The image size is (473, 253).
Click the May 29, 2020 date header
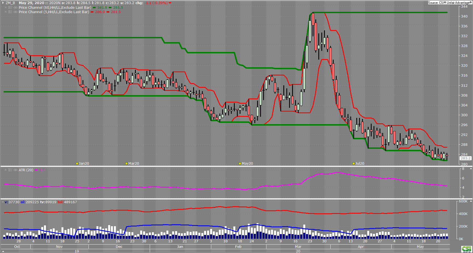pyautogui.click(x=31, y=3)
